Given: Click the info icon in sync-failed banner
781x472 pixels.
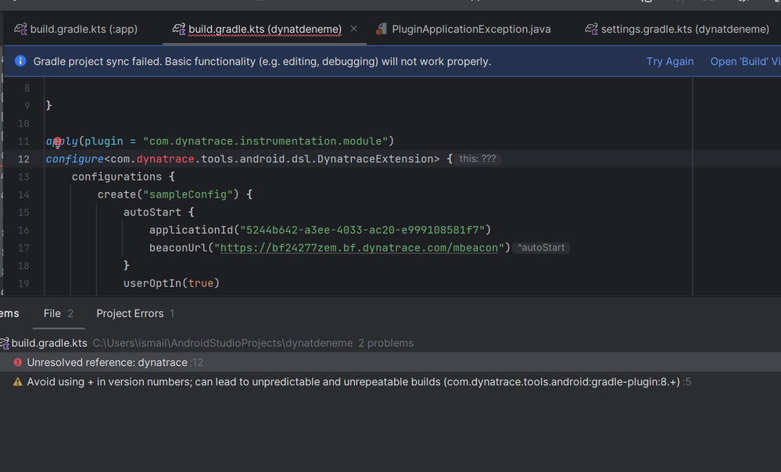Looking at the screenshot, I should pyautogui.click(x=20, y=61).
